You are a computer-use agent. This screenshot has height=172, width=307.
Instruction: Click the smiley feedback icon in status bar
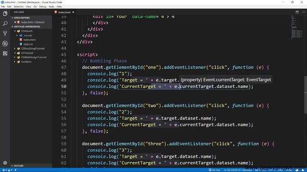297,170
